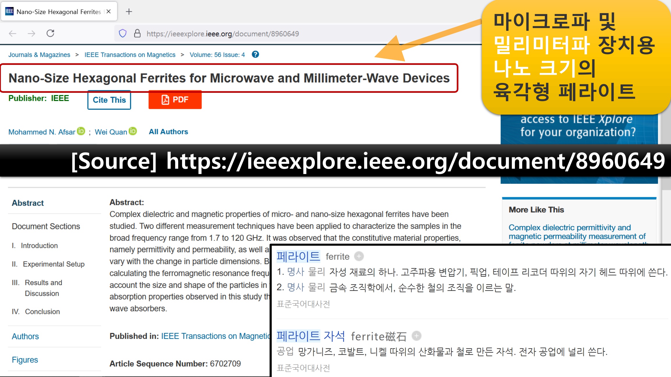The width and height of the screenshot is (671, 377).
Task: Click the blue help question mark icon
Action: pos(255,54)
